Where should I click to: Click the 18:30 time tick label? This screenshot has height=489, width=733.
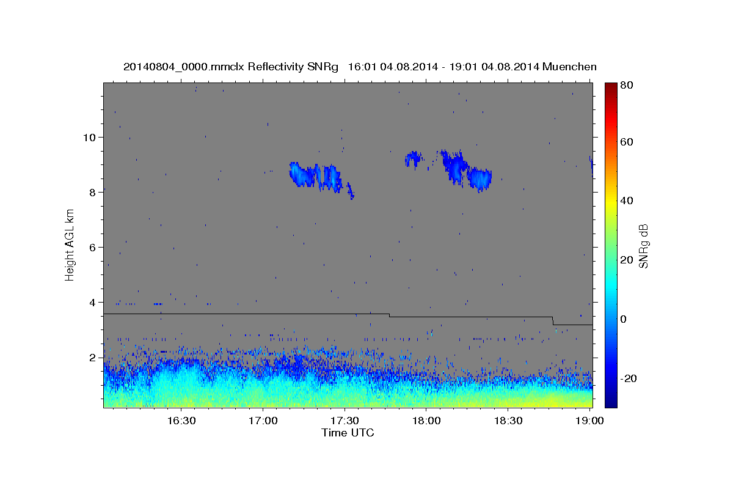pyautogui.click(x=507, y=421)
